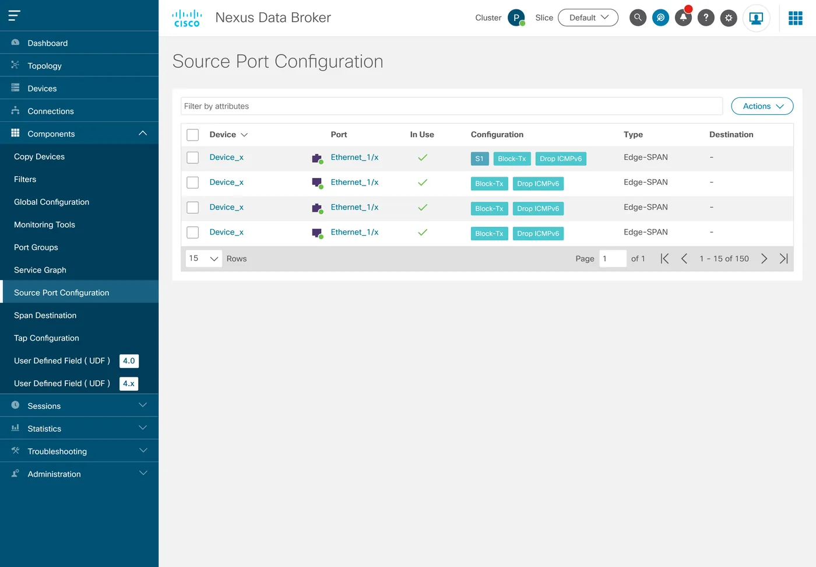Click the port icon in the S1 row
Screen dimensions: 816x567
click(x=318, y=159)
